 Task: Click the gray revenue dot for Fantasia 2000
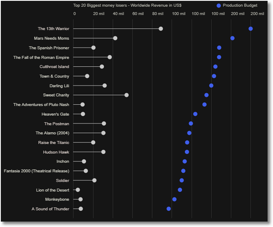click(x=86, y=171)
